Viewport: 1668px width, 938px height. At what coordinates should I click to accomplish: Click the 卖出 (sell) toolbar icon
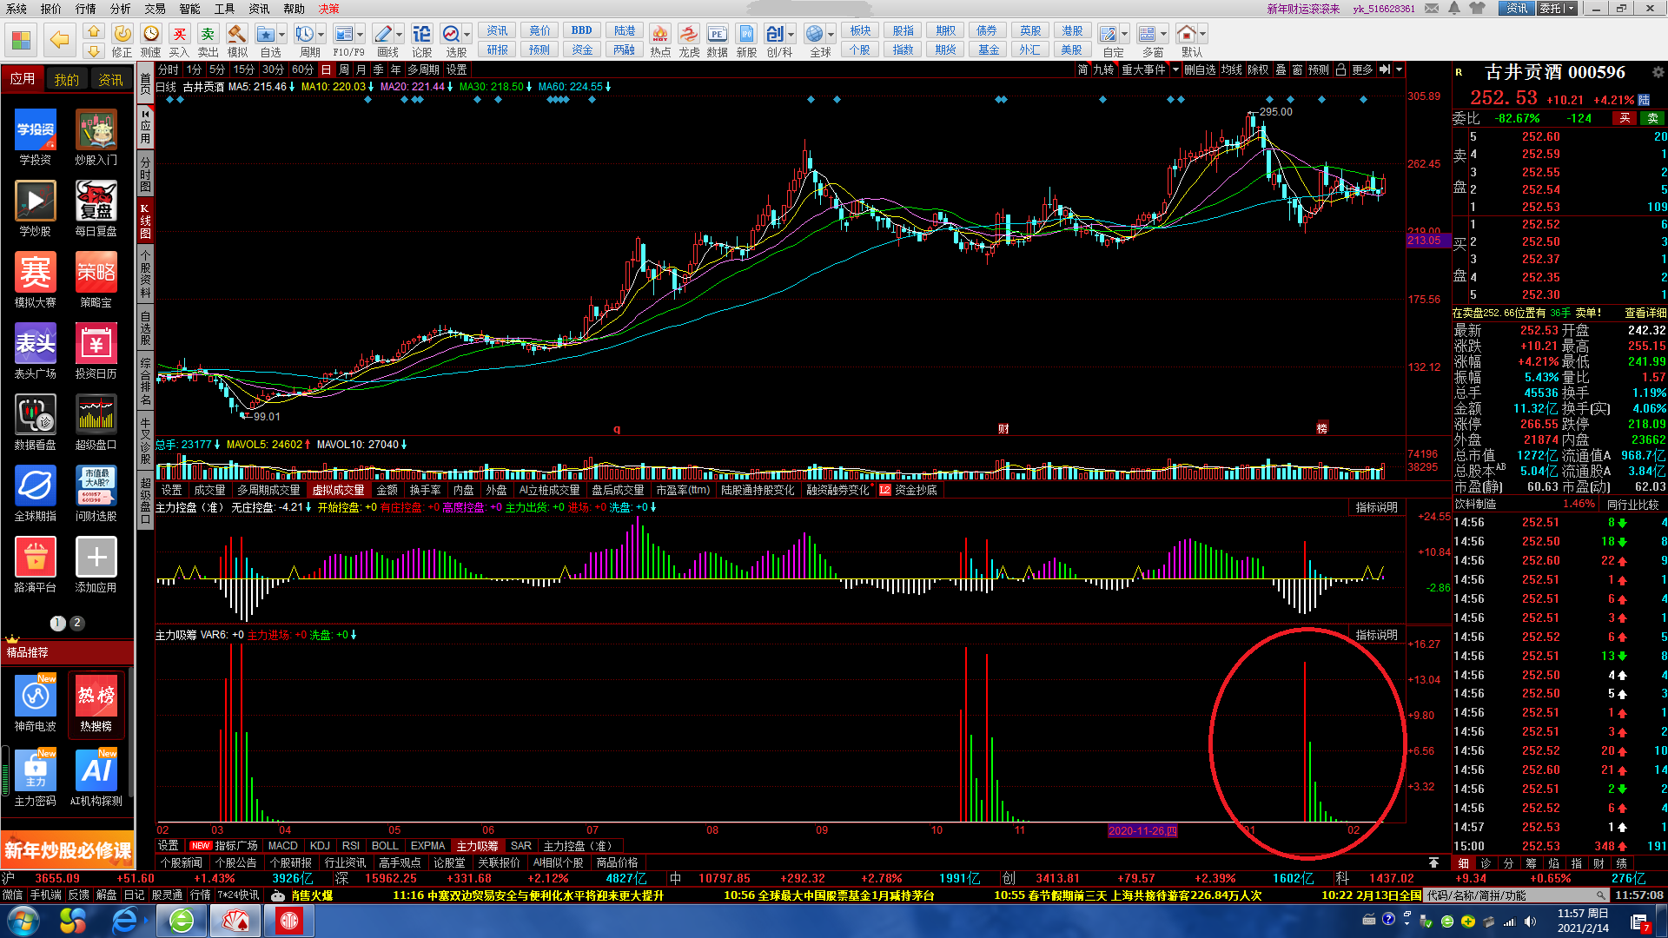point(208,35)
